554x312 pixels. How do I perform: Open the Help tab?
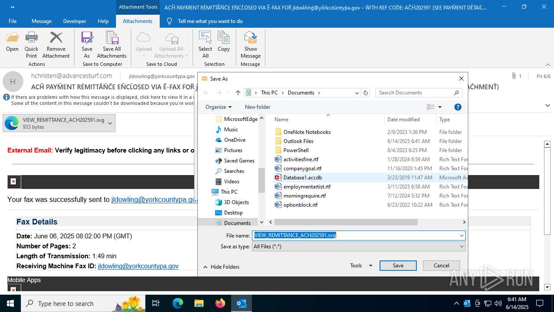[x=103, y=21]
